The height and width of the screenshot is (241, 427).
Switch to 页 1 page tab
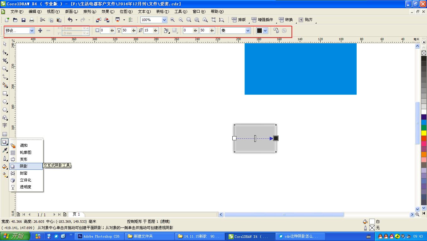pyautogui.click(x=76, y=214)
